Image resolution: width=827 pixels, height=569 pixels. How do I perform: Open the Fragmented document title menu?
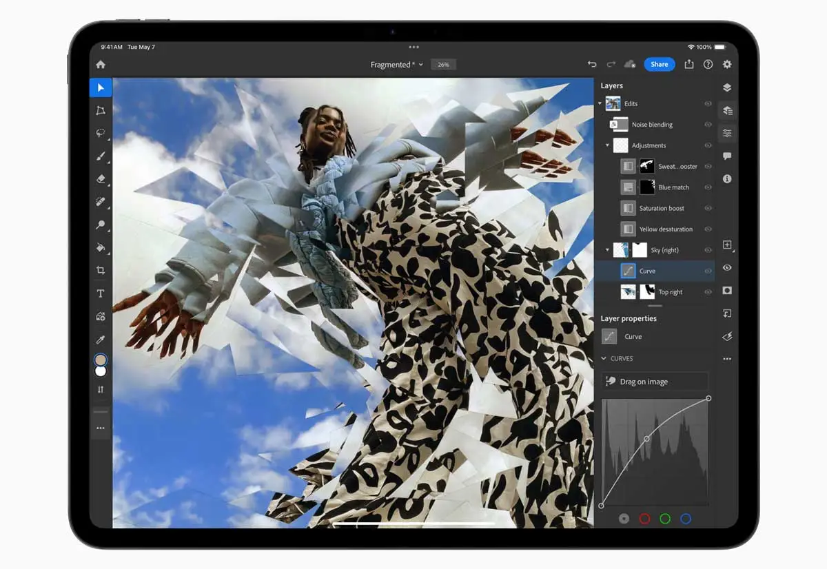[x=396, y=65]
